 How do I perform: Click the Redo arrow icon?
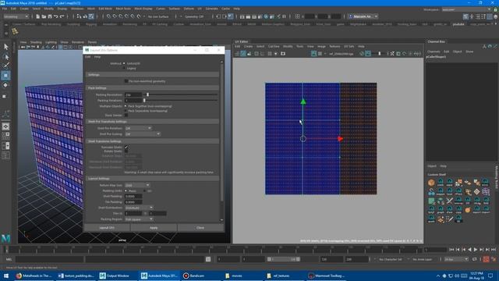(x=62, y=16)
